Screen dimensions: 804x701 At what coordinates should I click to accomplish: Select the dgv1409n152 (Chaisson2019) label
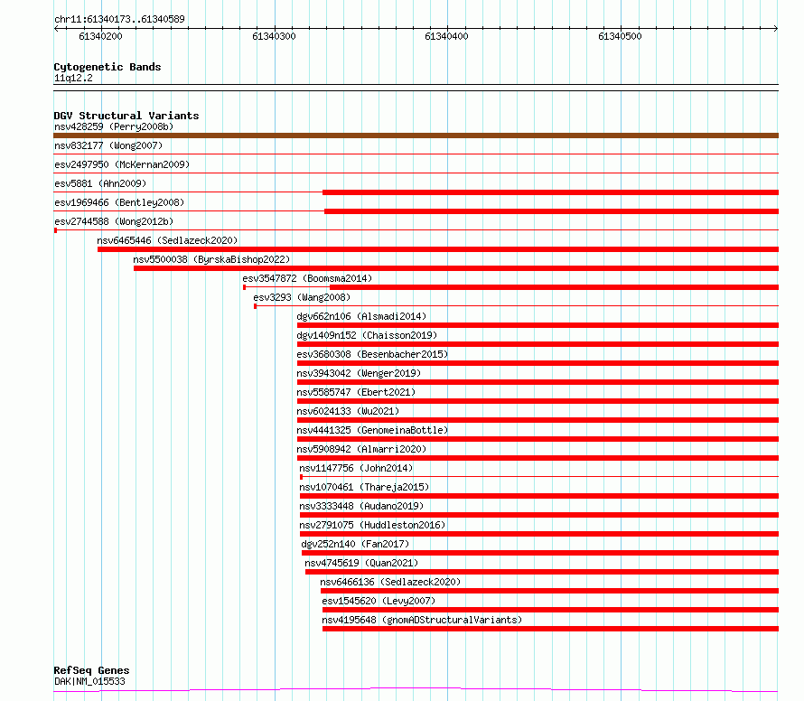pyautogui.click(x=367, y=335)
